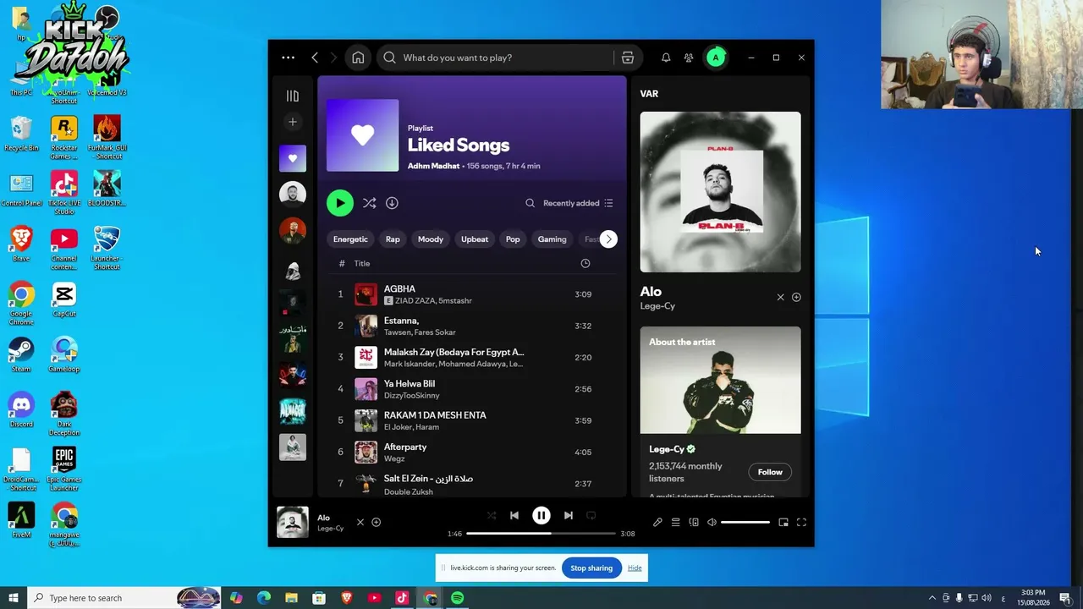This screenshot has height=609, width=1083.
Task: Toggle repeat in the player bar
Action: pos(591,515)
